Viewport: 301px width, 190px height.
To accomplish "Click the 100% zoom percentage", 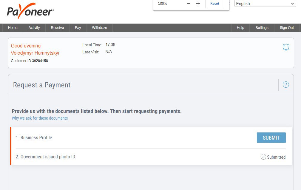I will (x=162, y=4).
